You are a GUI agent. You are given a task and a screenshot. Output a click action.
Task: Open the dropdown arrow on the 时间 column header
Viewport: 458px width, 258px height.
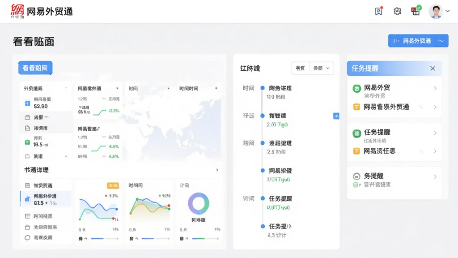(x=169, y=88)
